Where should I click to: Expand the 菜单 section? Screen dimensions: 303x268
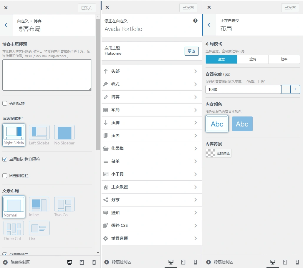coord(151,161)
